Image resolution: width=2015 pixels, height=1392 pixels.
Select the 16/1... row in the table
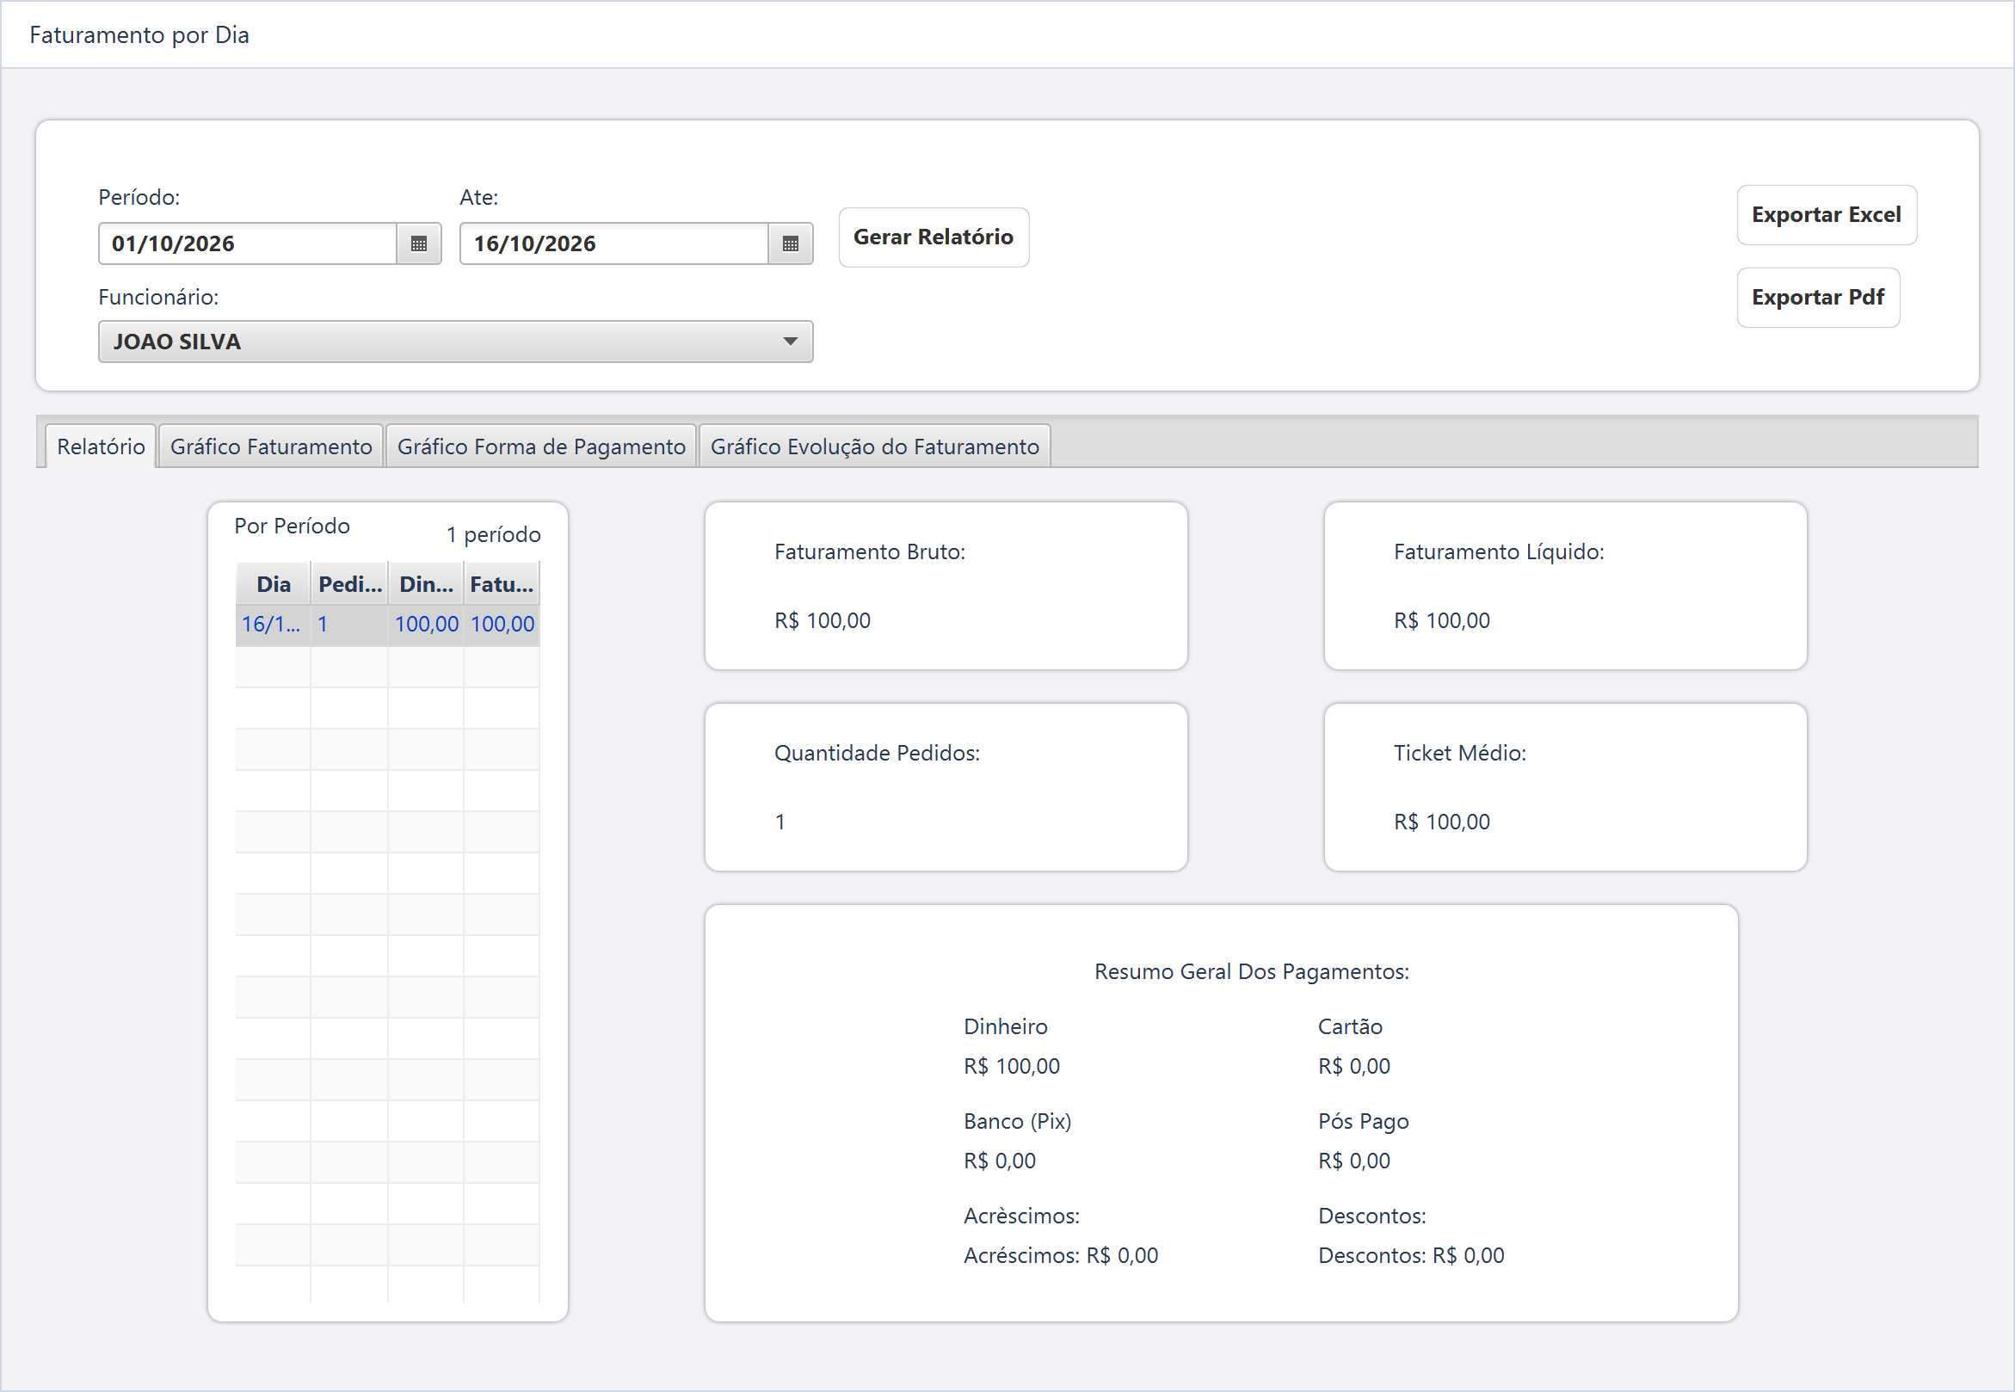pyautogui.click(x=387, y=625)
